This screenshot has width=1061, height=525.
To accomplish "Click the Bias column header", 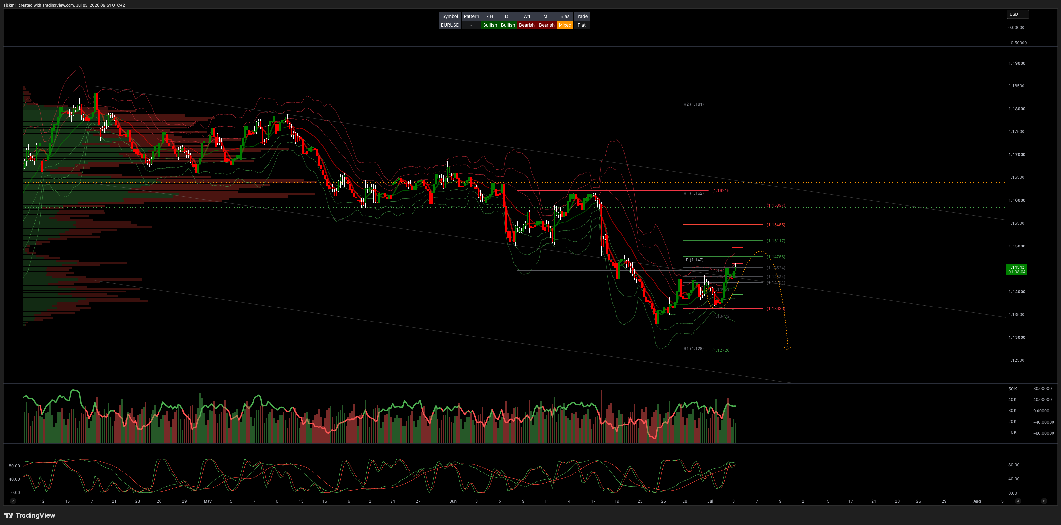I will click(565, 17).
